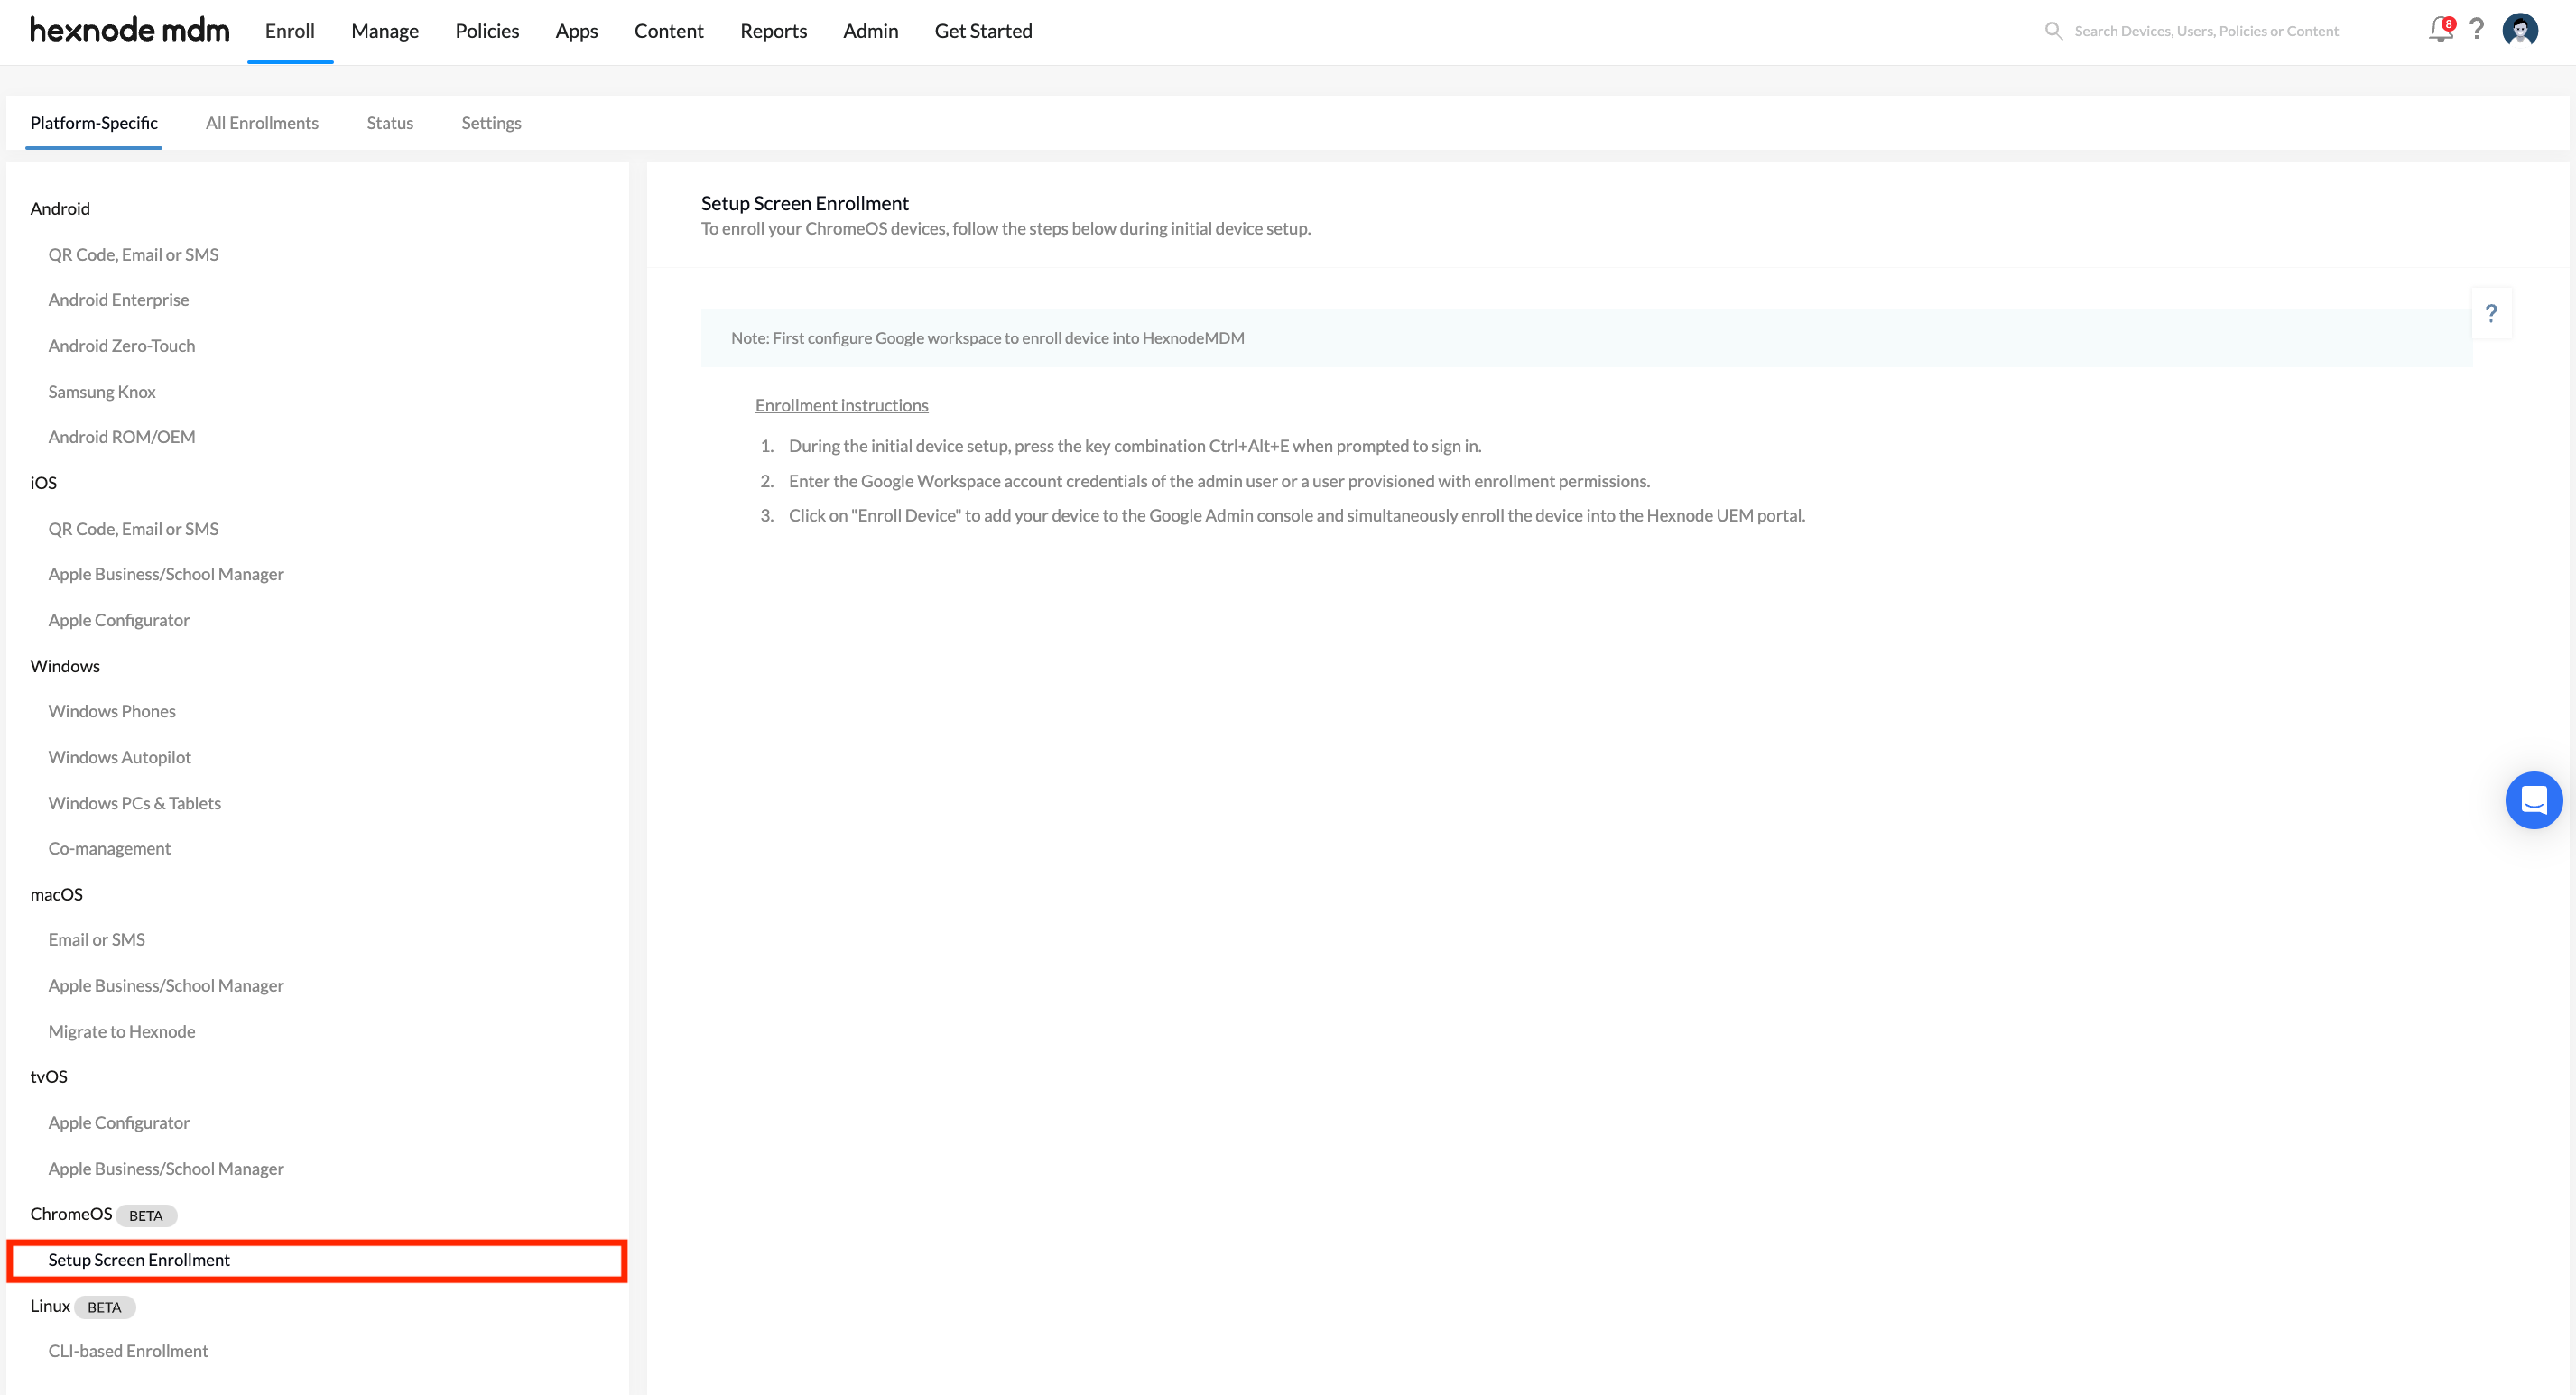Viewport: 2576px width, 1395px height.
Task: Select Android QR Code, Email or SMS
Action: point(133,254)
